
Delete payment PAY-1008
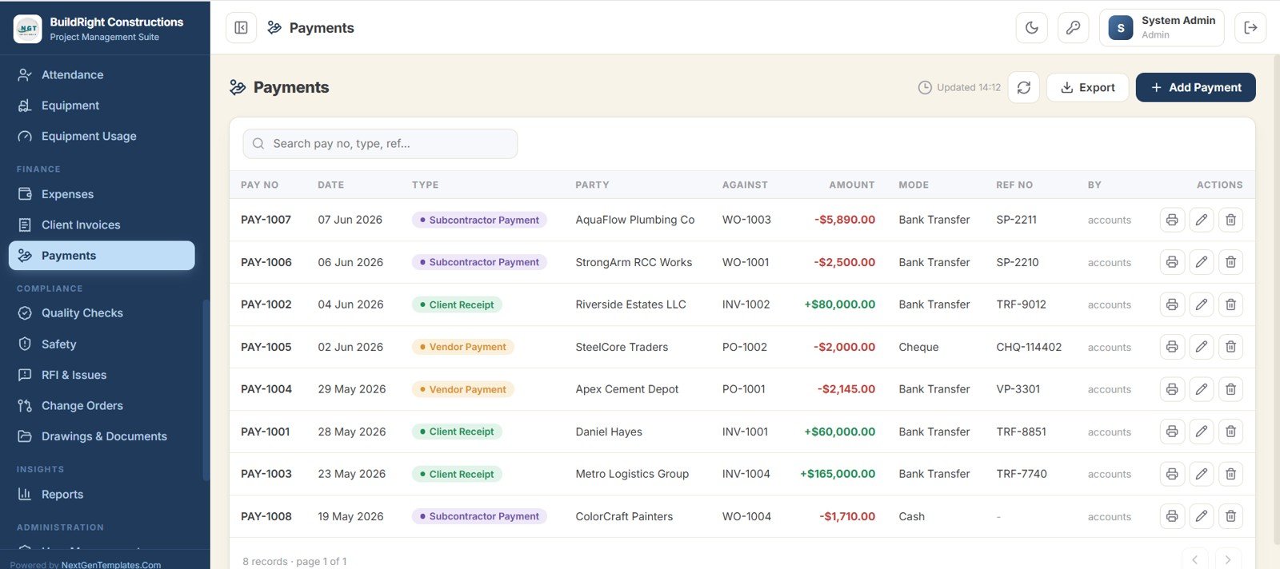coord(1230,516)
